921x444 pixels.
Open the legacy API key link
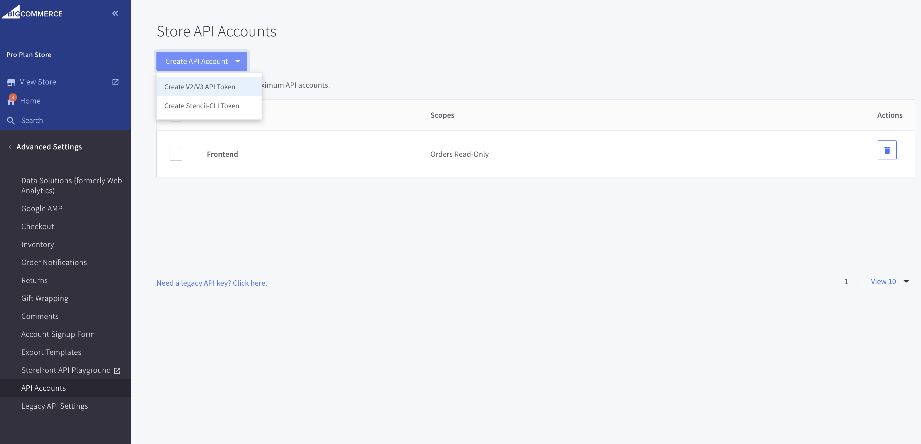pyautogui.click(x=211, y=283)
